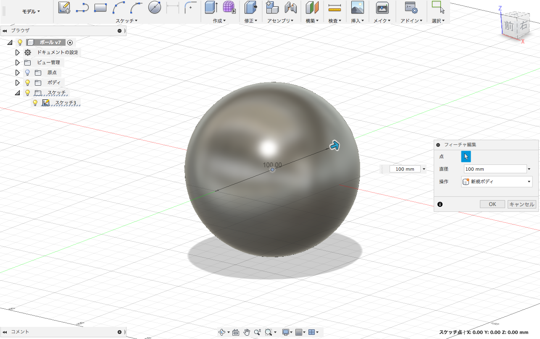The height and width of the screenshot is (339, 540).
Task: Open the モデル workspace menu
Action: click(x=31, y=11)
